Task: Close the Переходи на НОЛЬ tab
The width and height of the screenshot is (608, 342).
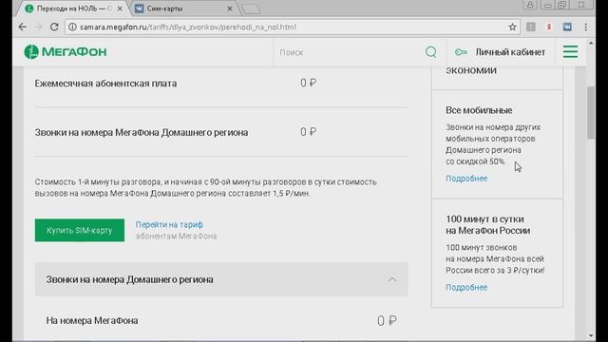Action: 120,9
